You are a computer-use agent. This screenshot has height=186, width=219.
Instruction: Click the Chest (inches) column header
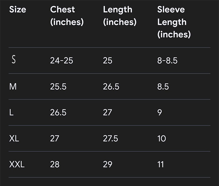click(67, 16)
